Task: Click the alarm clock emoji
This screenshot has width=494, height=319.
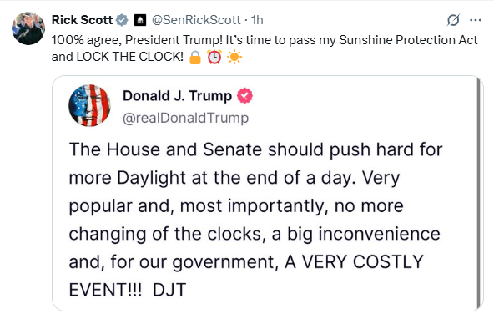Action: (214, 57)
